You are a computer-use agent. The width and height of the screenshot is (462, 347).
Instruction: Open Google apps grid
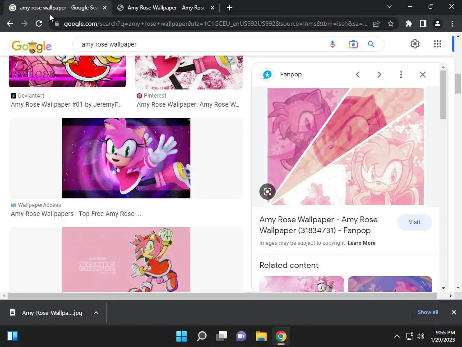click(x=438, y=44)
